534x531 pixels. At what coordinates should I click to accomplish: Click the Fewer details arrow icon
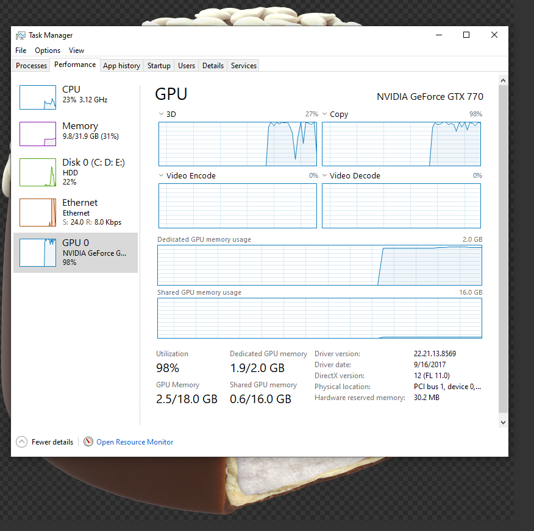point(21,442)
